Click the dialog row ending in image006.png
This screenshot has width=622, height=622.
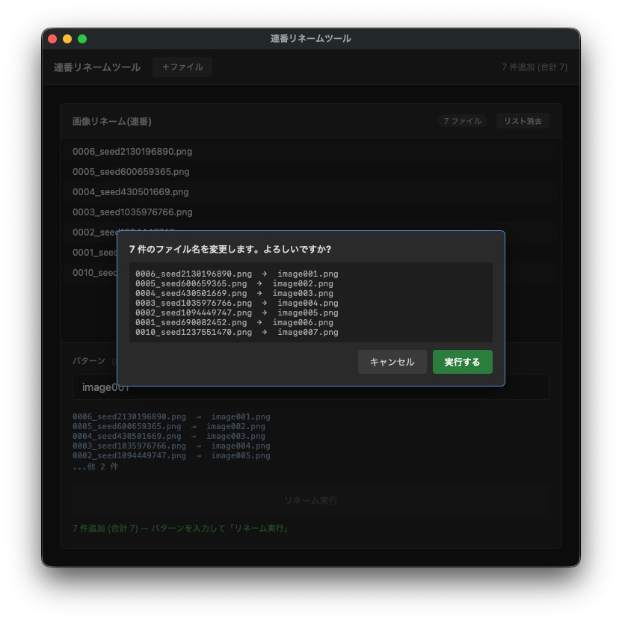click(234, 322)
